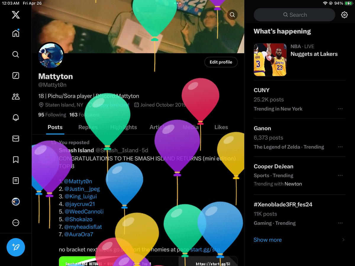Compose a new post with feather button
The height and width of the screenshot is (266, 355).
point(16,247)
